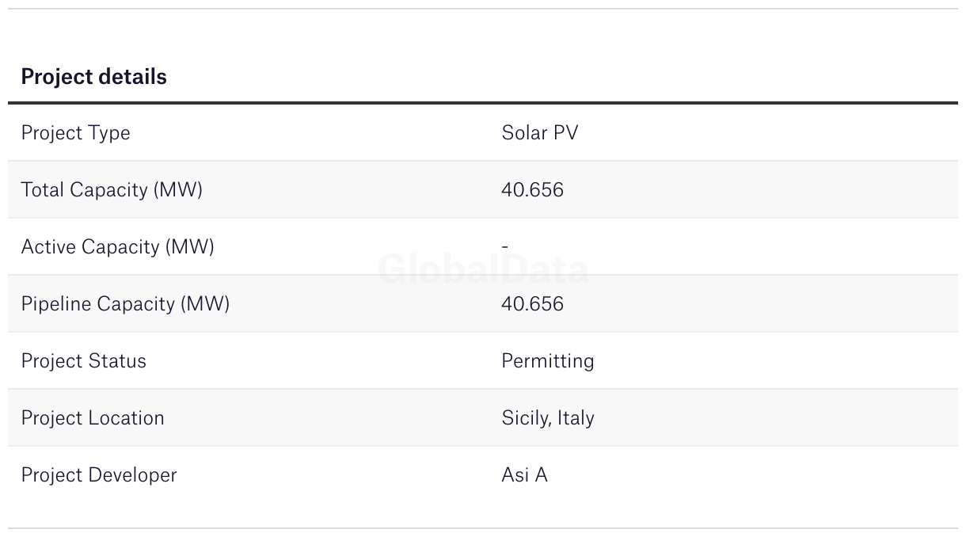966x537 pixels.
Task: Select the Active Capacity (MW) label
Action: pyautogui.click(x=117, y=247)
